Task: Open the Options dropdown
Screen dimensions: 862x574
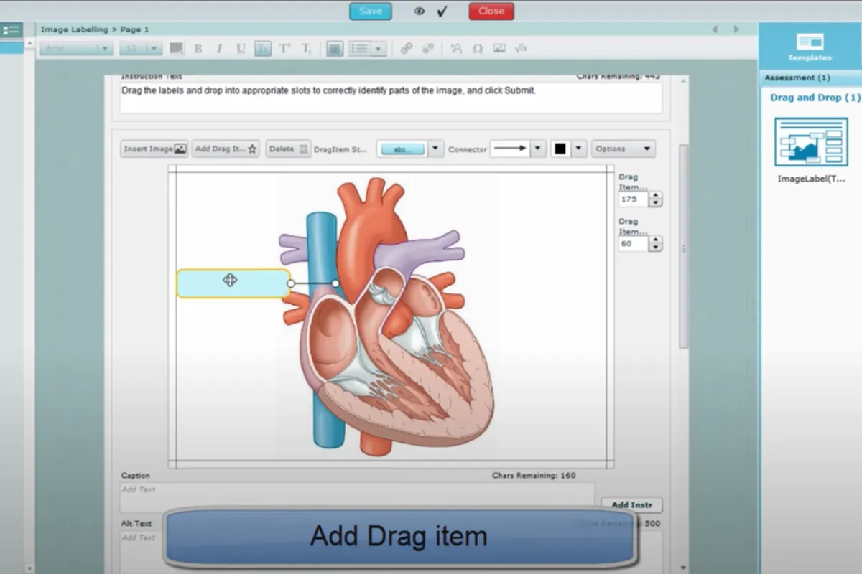Action: (x=624, y=149)
